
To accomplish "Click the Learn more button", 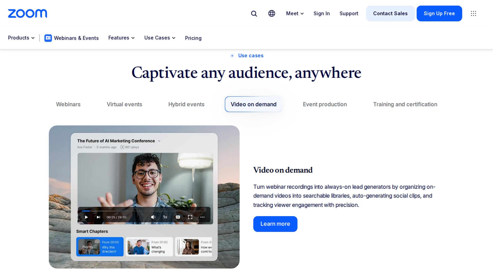I will (275, 224).
